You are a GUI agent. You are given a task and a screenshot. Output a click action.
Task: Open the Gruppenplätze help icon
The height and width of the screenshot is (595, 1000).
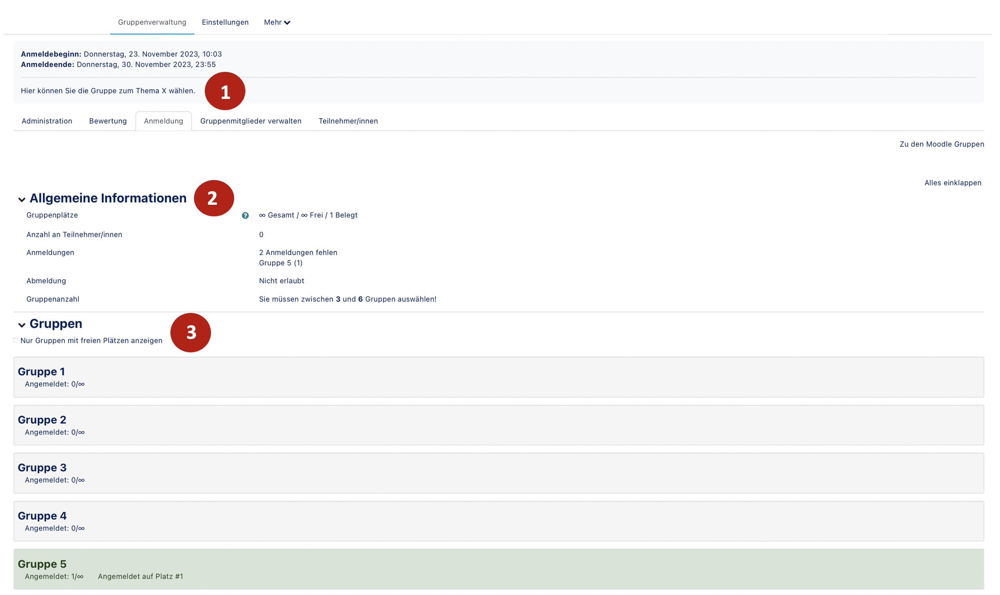[x=245, y=216]
